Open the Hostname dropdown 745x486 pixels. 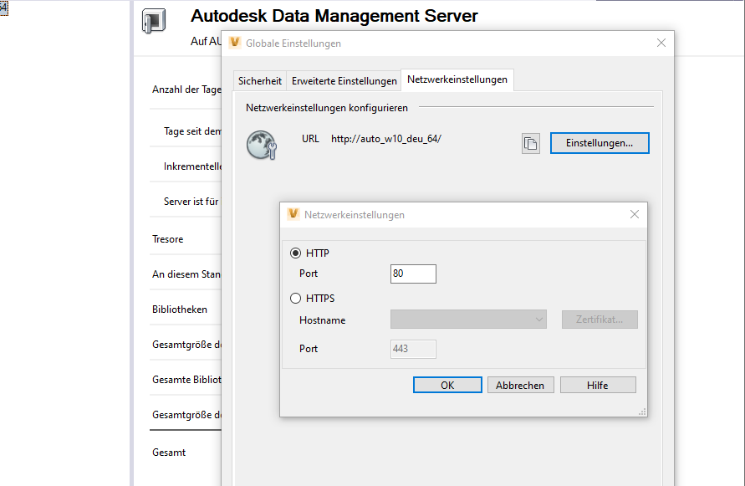pyautogui.click(x=468, y=320)
